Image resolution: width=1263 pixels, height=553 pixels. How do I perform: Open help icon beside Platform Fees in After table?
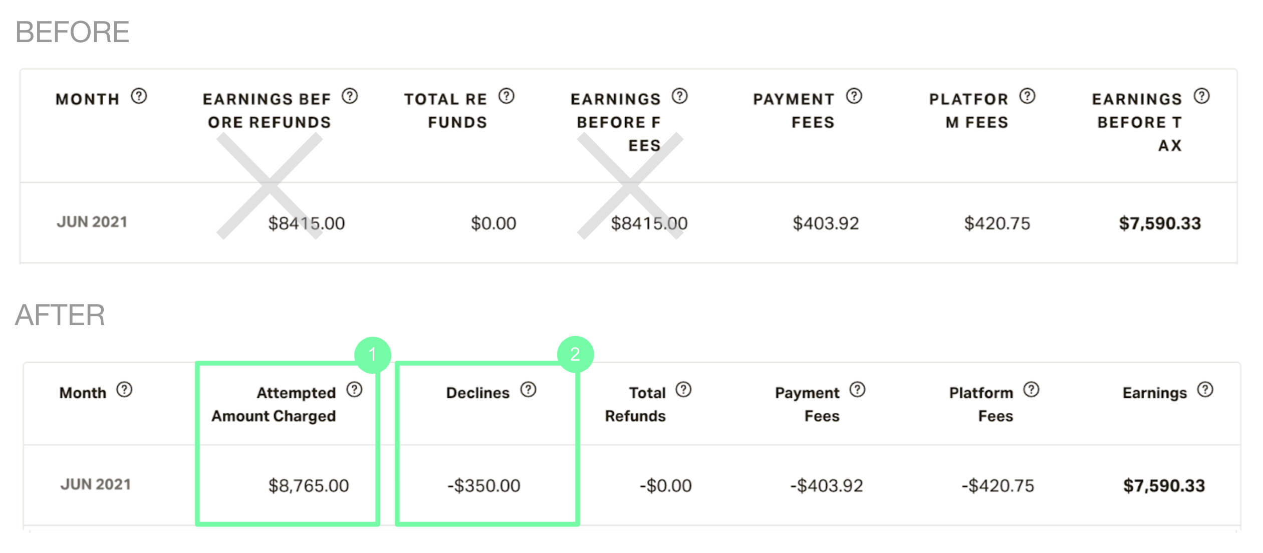tap(1031, 389)
